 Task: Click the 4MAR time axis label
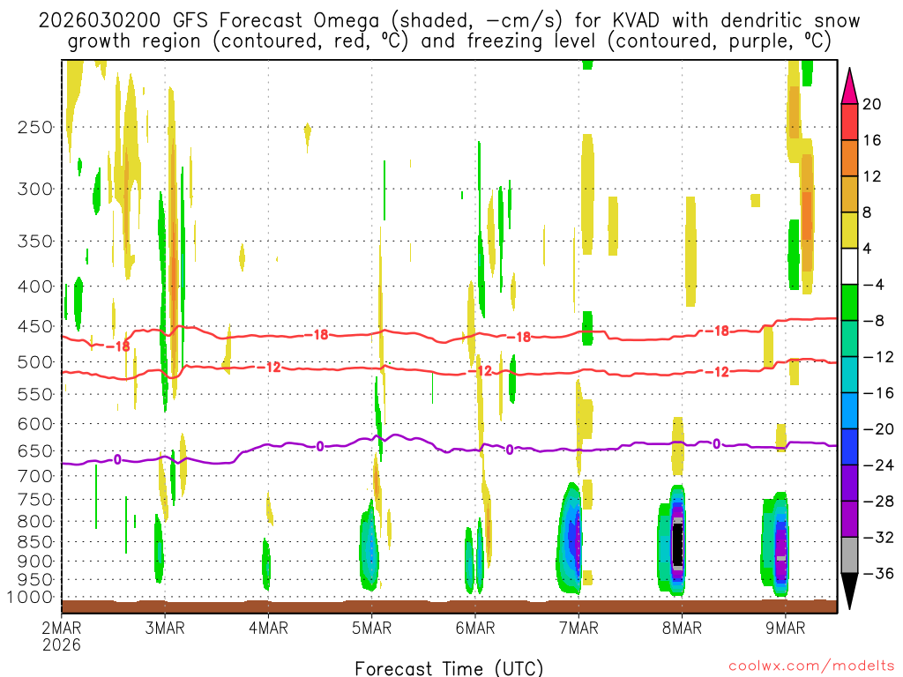point(268,628)
